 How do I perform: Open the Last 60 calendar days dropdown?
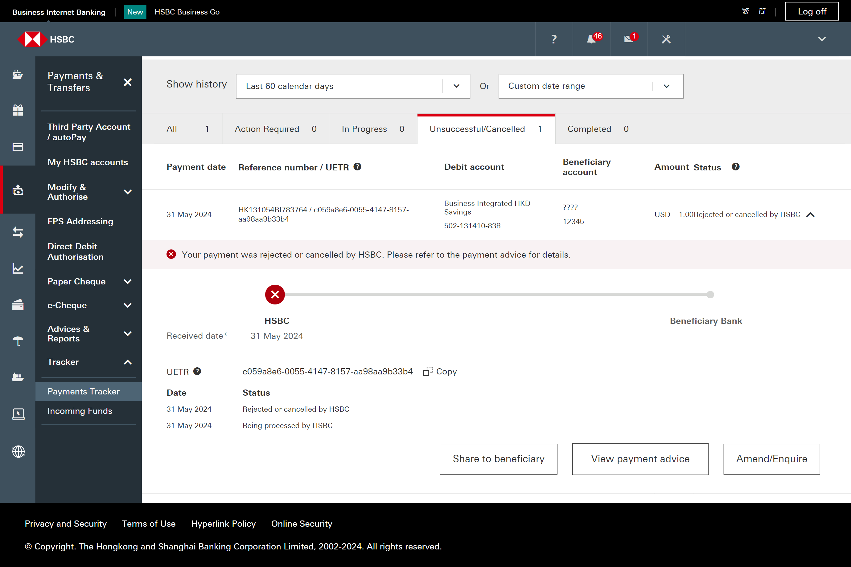coord(353,86)
